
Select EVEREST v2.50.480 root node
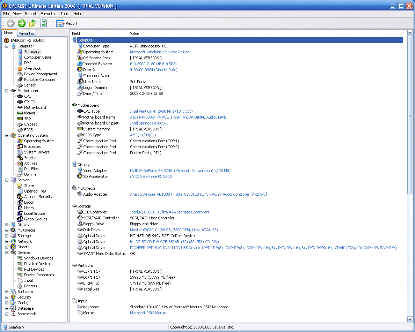pyautogui.click(x=28, y=40)
